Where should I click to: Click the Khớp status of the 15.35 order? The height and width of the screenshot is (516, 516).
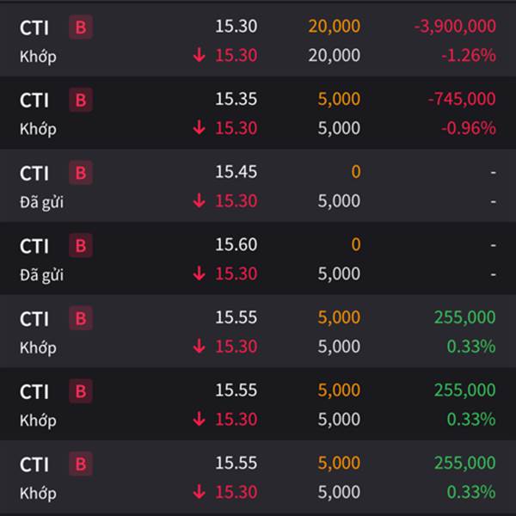[38, 129]
